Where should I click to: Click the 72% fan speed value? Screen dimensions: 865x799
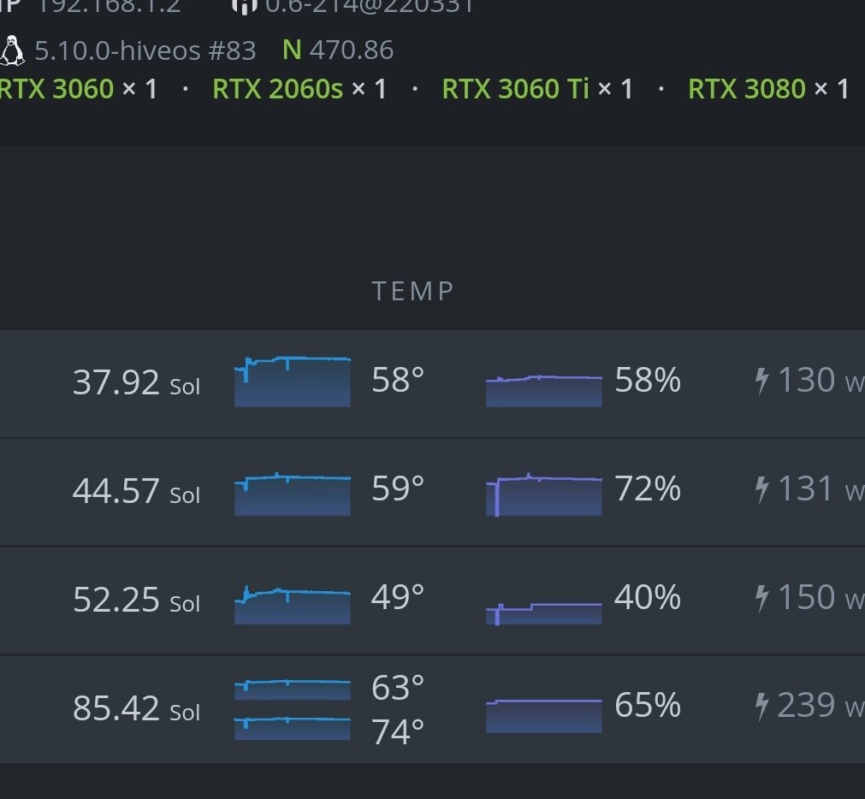coord(648,488)
